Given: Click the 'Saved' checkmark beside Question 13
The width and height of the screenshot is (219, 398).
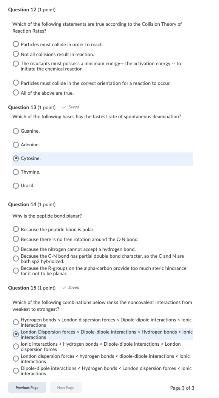Looking at the screenshot, I should point(65,107).
